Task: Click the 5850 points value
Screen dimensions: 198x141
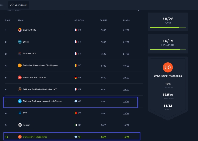Action: click(x=103, y=113)
